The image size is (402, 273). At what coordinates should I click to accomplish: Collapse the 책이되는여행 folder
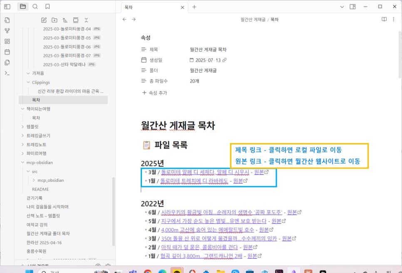point(22,109)
